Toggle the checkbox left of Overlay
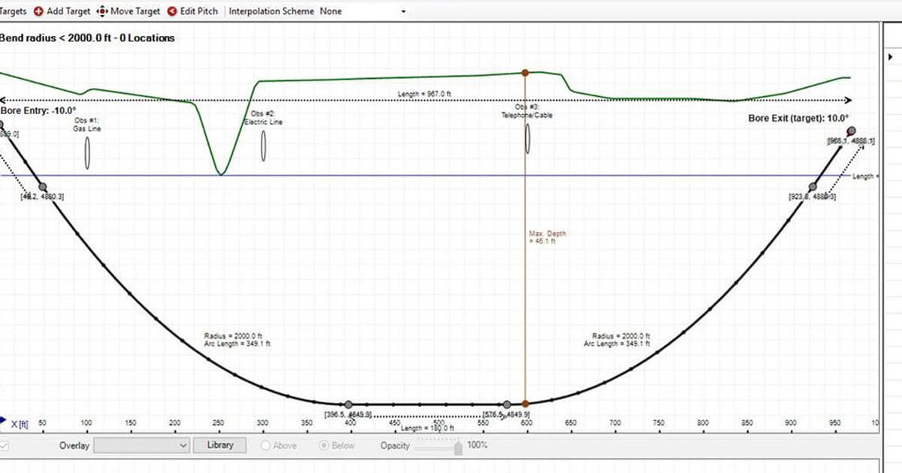The image size is (902, 473). (x=5, y=446)
